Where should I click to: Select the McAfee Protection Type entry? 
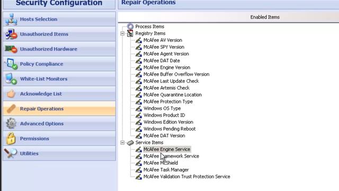[x=168, y=101]
